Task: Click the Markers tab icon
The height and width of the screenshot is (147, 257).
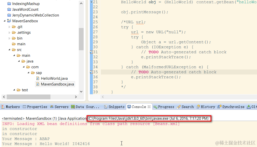Action: (3, 107)
